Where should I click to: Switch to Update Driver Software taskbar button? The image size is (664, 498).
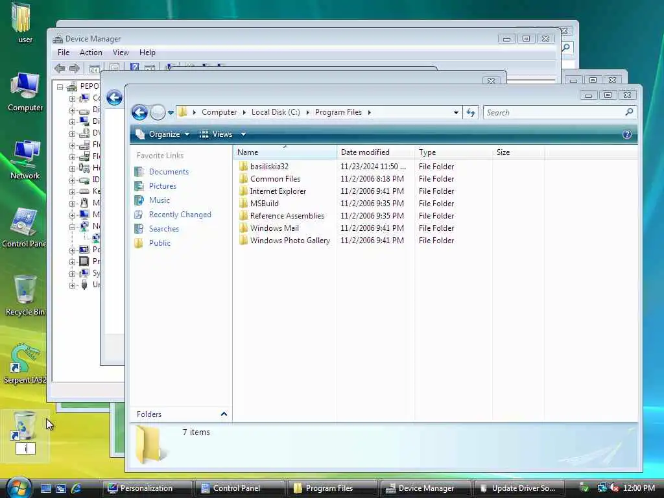point(518,488)
